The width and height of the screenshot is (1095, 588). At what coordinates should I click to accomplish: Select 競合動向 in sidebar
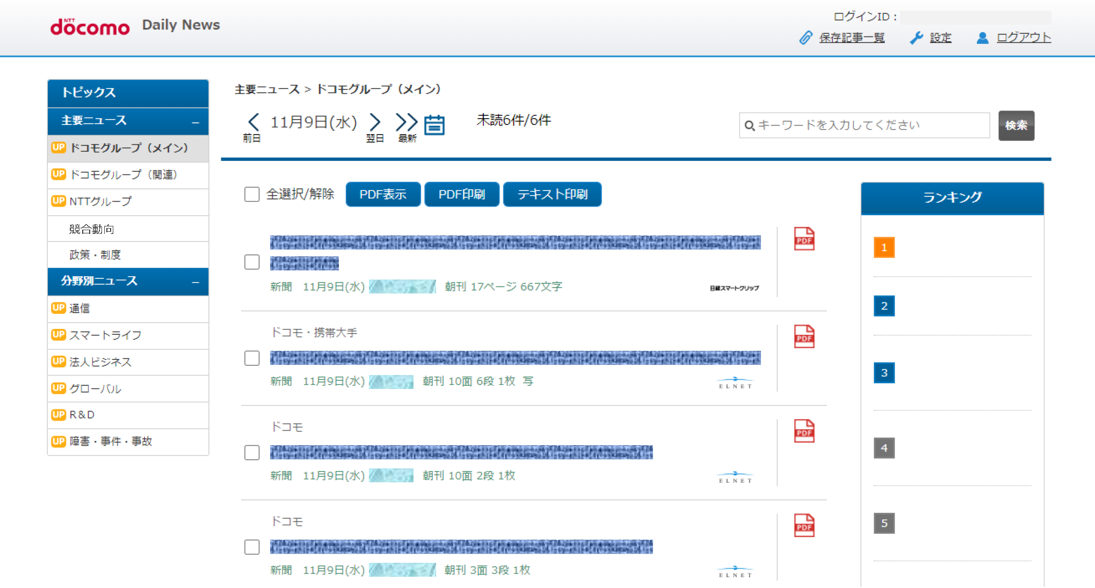pyautogui.click(x=128, y=229)
